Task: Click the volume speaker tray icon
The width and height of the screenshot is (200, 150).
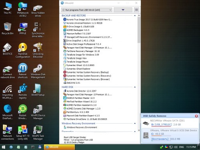Action: coord(176,147)
